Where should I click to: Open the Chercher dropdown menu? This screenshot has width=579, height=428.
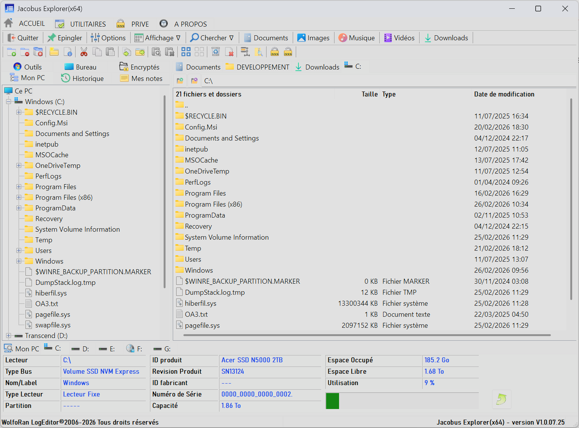point(212,38)
